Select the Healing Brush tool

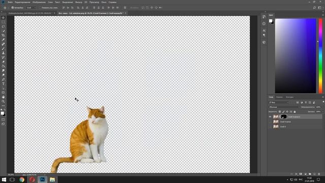click(3, 44)
